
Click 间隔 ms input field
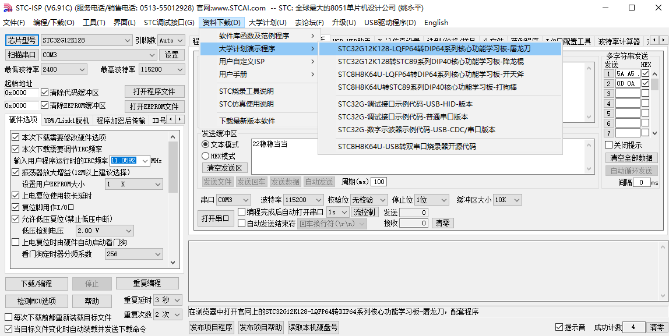coord(642,182)
